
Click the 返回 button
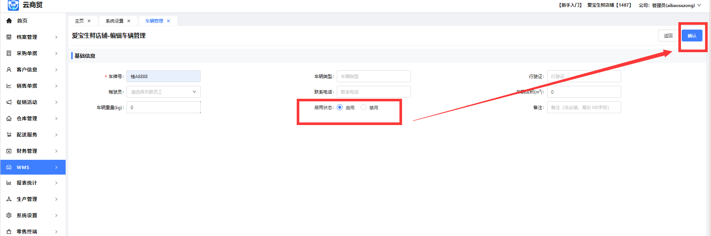[x=668, y=36]
